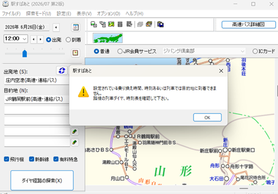Screen dimensions: 278x194
Task: Click the time slider handle
Action: [x=25, y=53]
